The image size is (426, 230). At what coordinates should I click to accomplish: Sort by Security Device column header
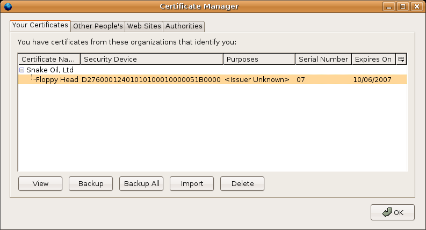151,59
